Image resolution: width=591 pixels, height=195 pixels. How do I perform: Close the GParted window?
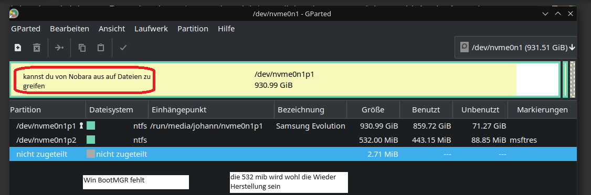click(571, 14)
